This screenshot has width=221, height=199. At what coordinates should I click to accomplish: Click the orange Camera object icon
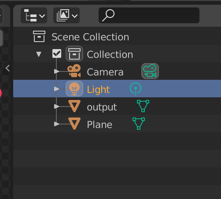(x=74, y=71)
